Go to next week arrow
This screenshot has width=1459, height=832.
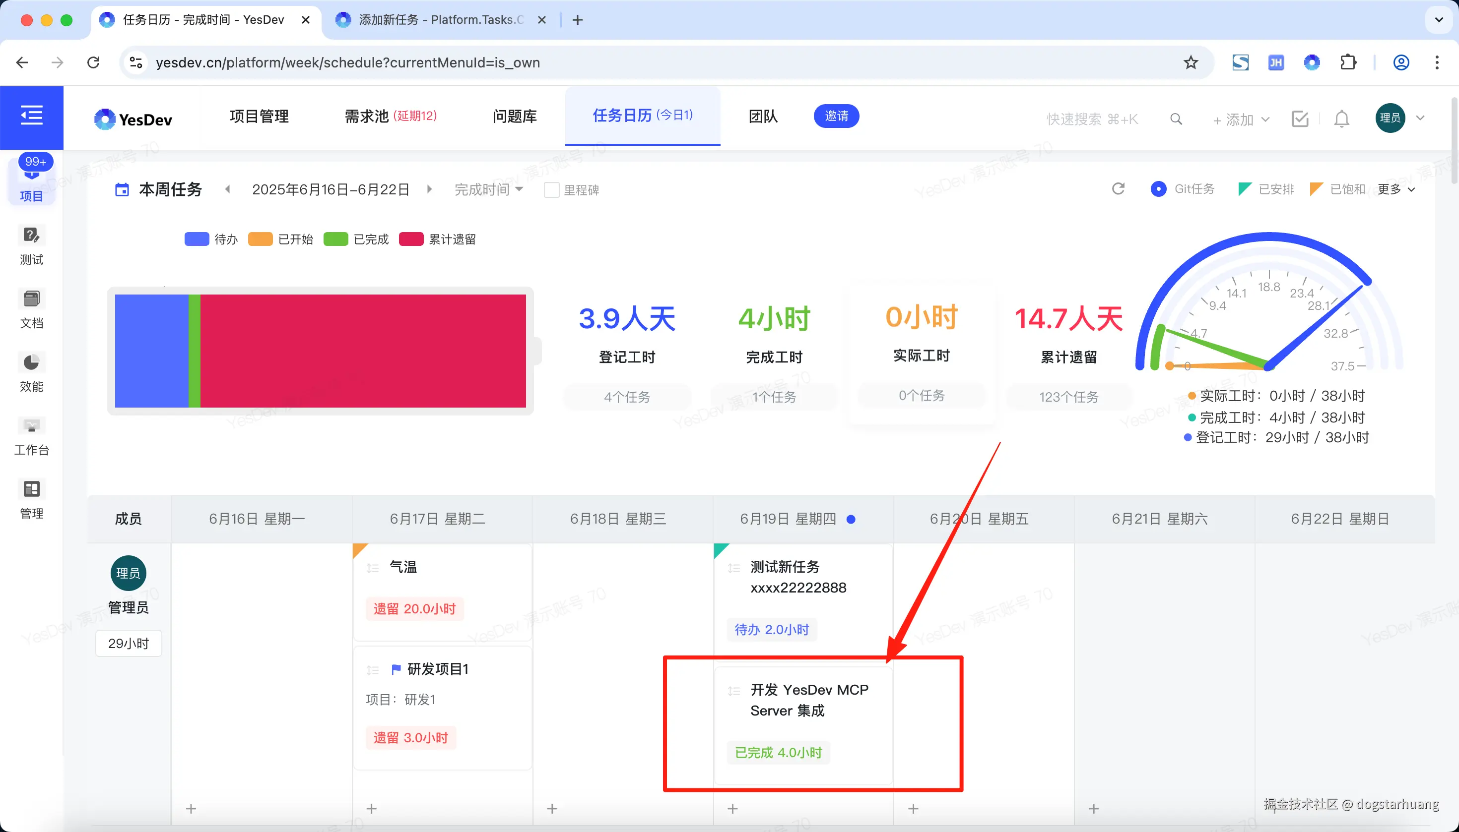430,189
